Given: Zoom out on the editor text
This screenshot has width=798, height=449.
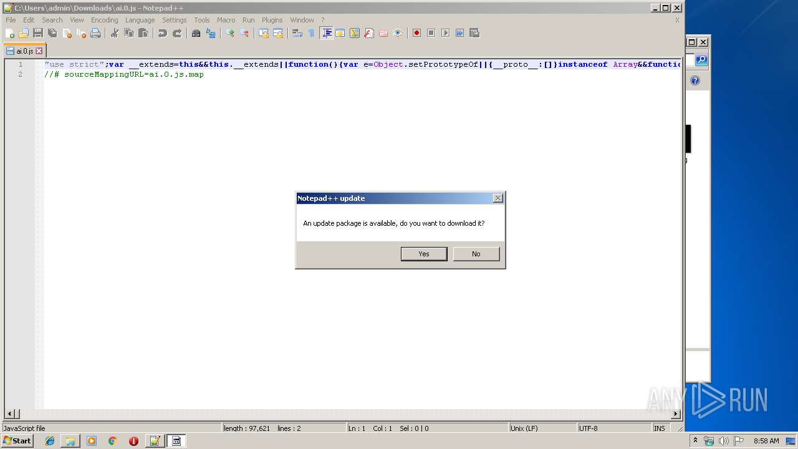Looking at the screenshot, I should coord(244,33).
